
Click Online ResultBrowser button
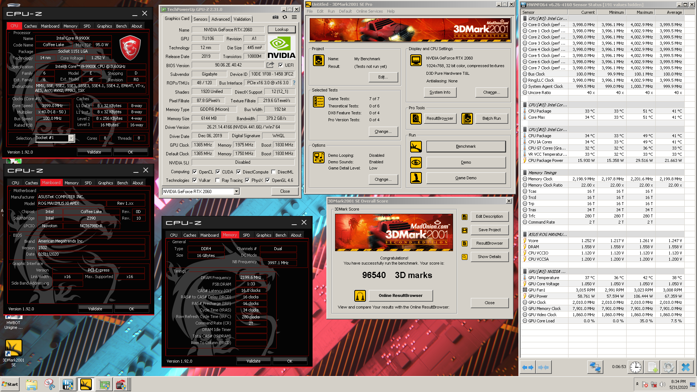(401, 296)
